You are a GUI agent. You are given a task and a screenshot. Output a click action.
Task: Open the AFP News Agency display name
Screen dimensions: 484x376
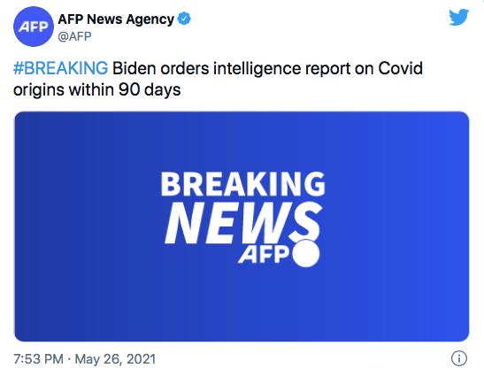pyautogui.click(x=116, y=19)
